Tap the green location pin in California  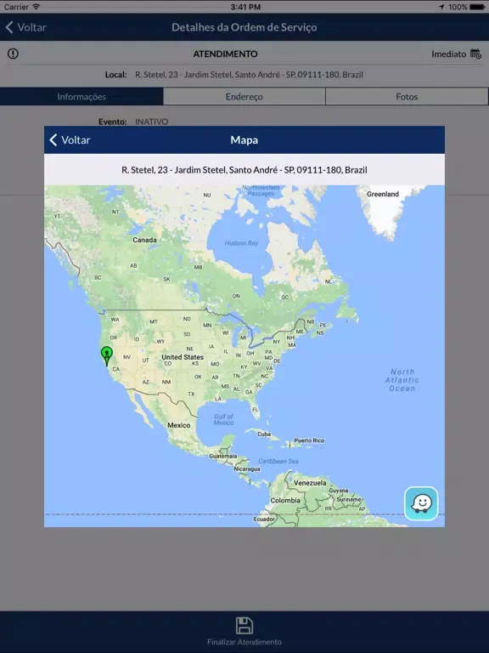click(107, 356)
